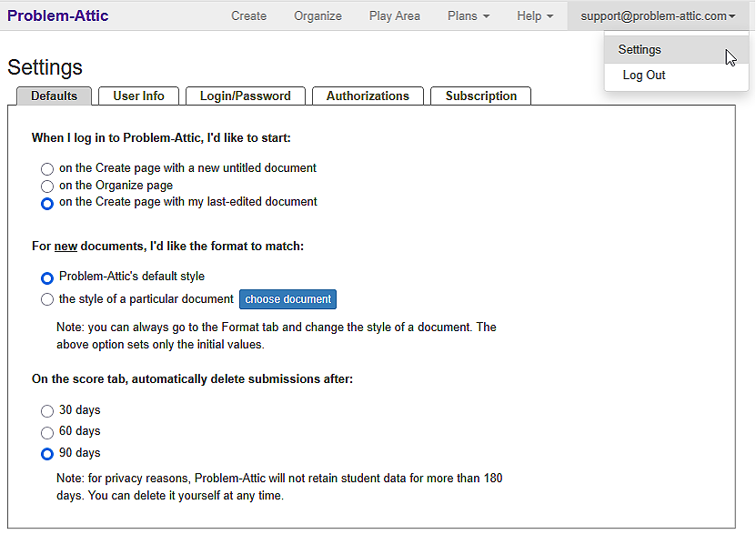
Task: Open the Subscription tab
Action: (480, 96)
